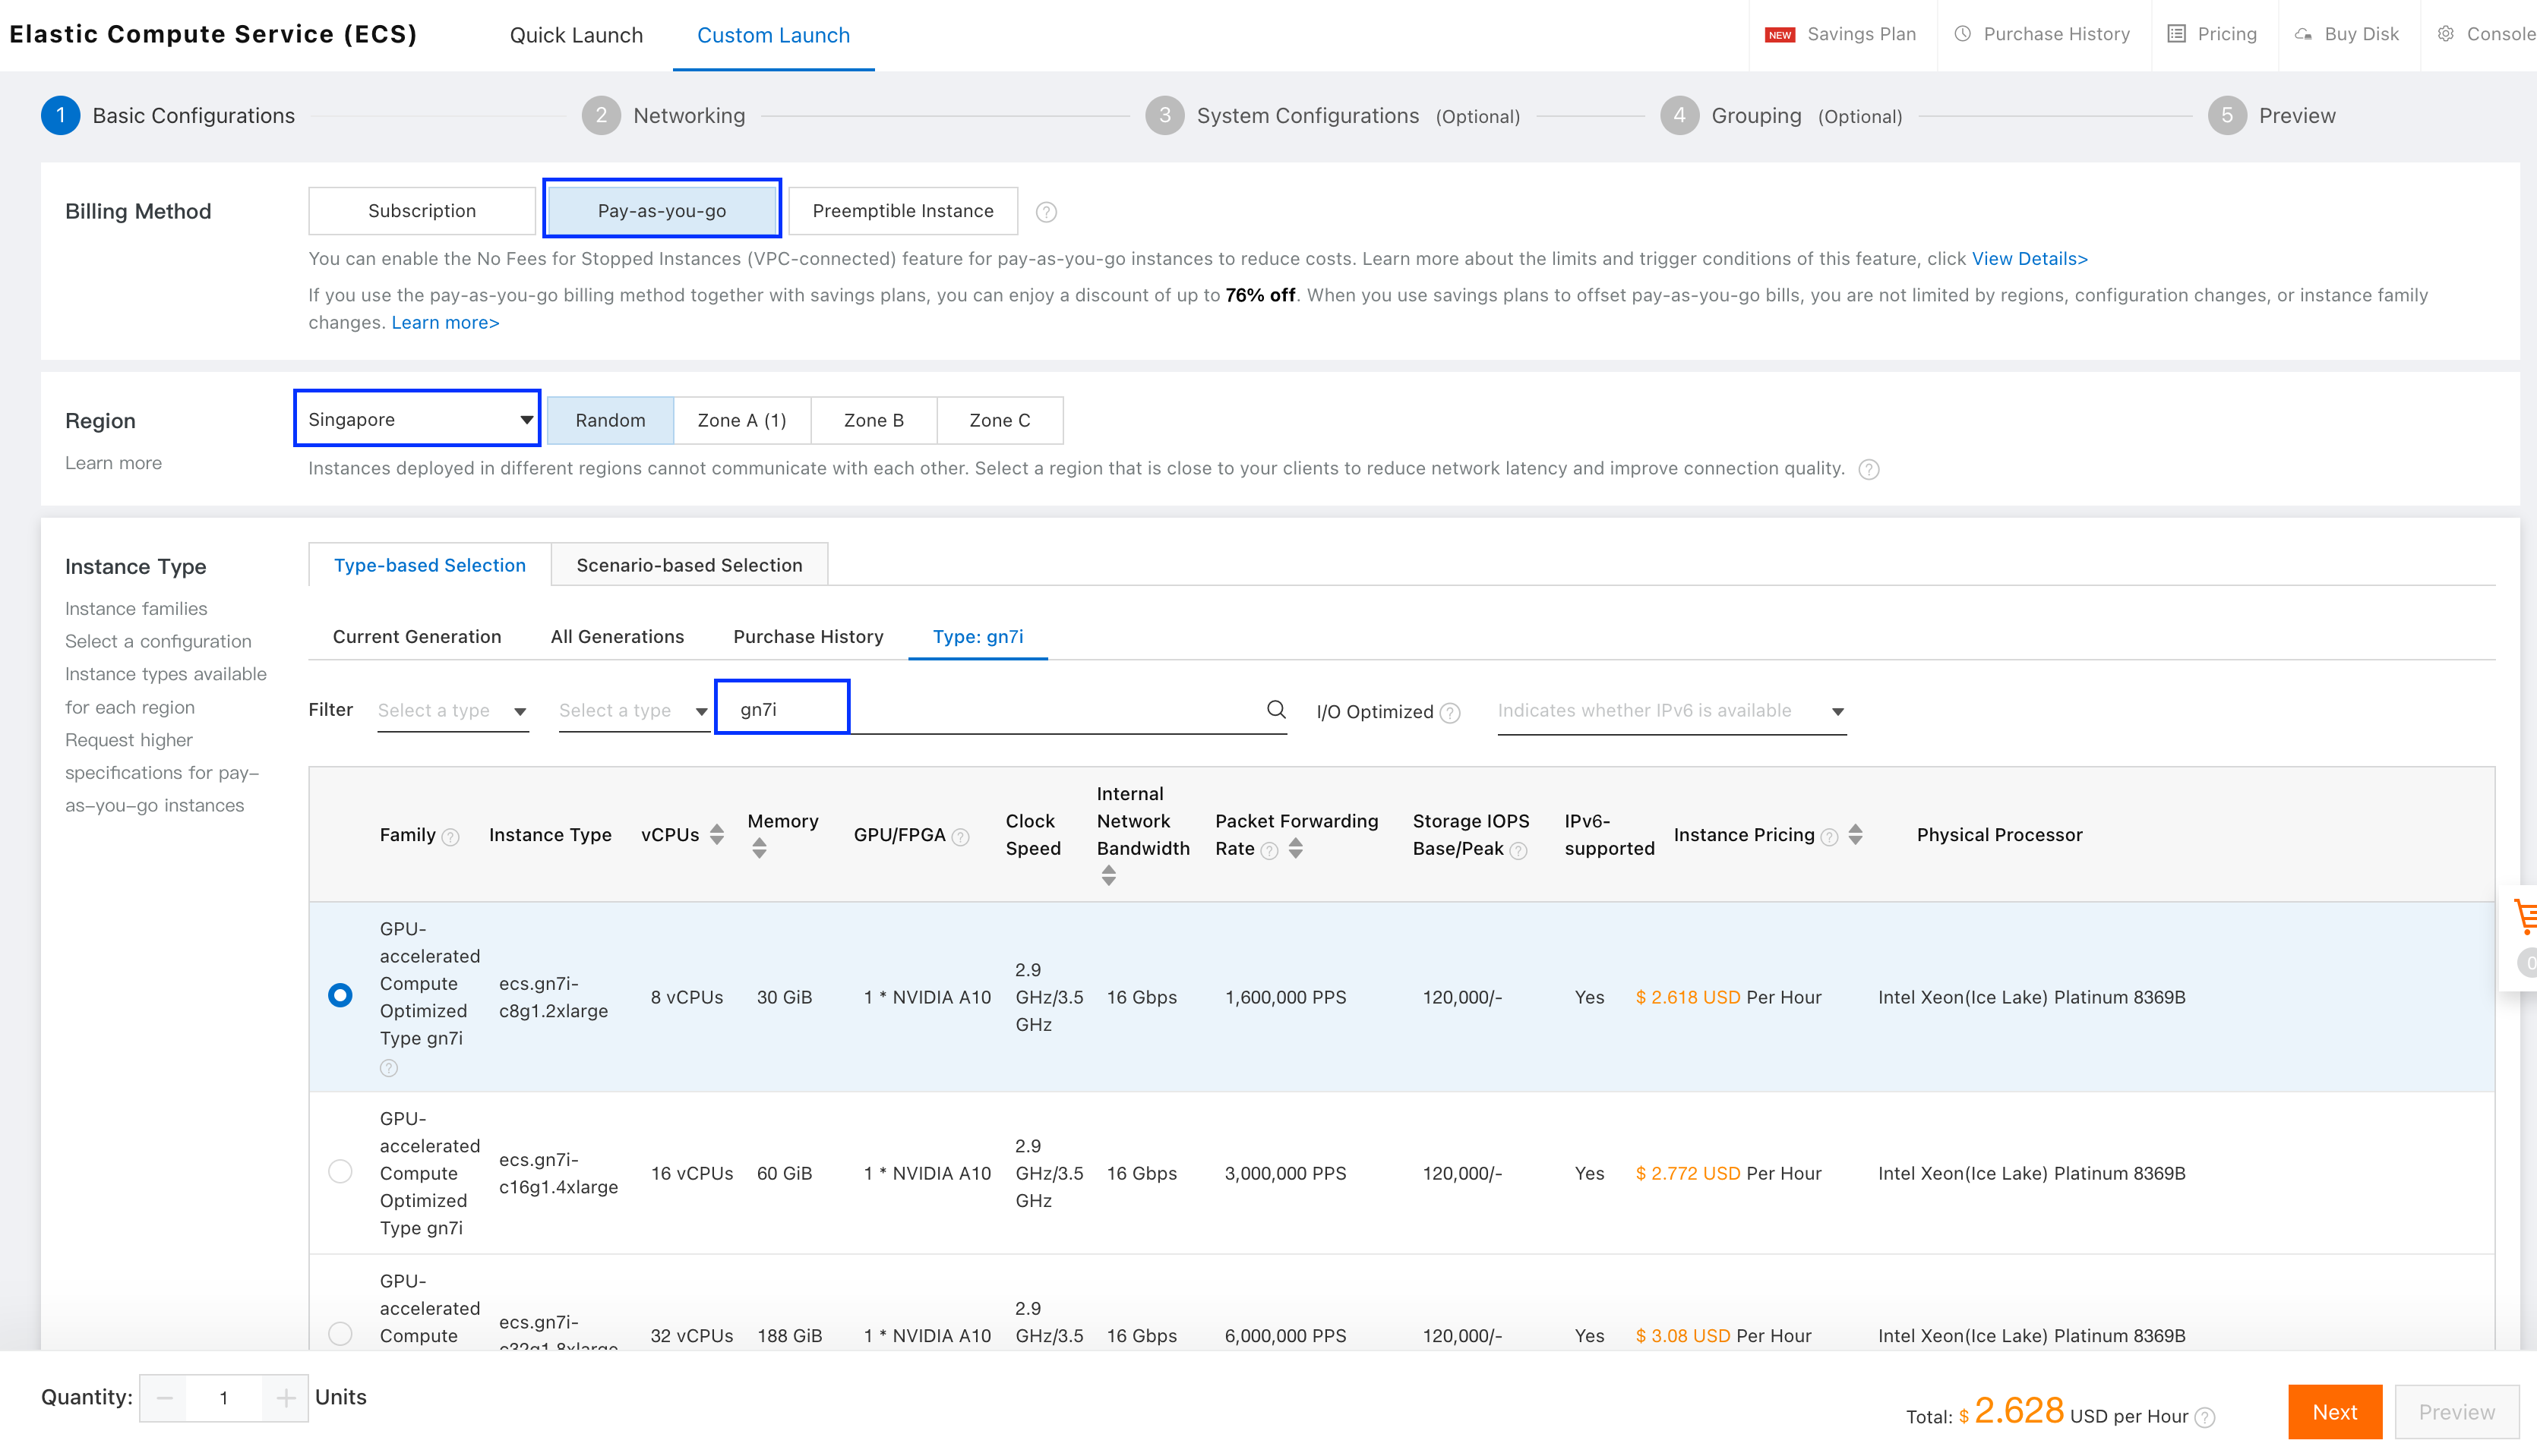This screenshot has width=2537, height=1456.
Task: Click the shopping cart icon
Action: coord(2524,916)
